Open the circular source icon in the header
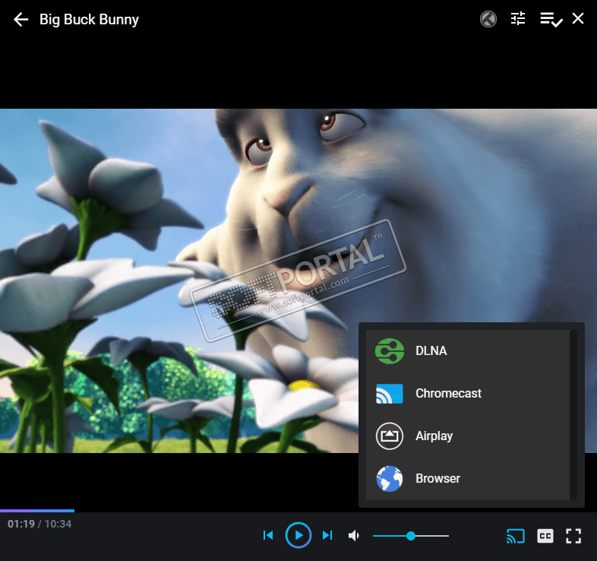 click(488, 19)
